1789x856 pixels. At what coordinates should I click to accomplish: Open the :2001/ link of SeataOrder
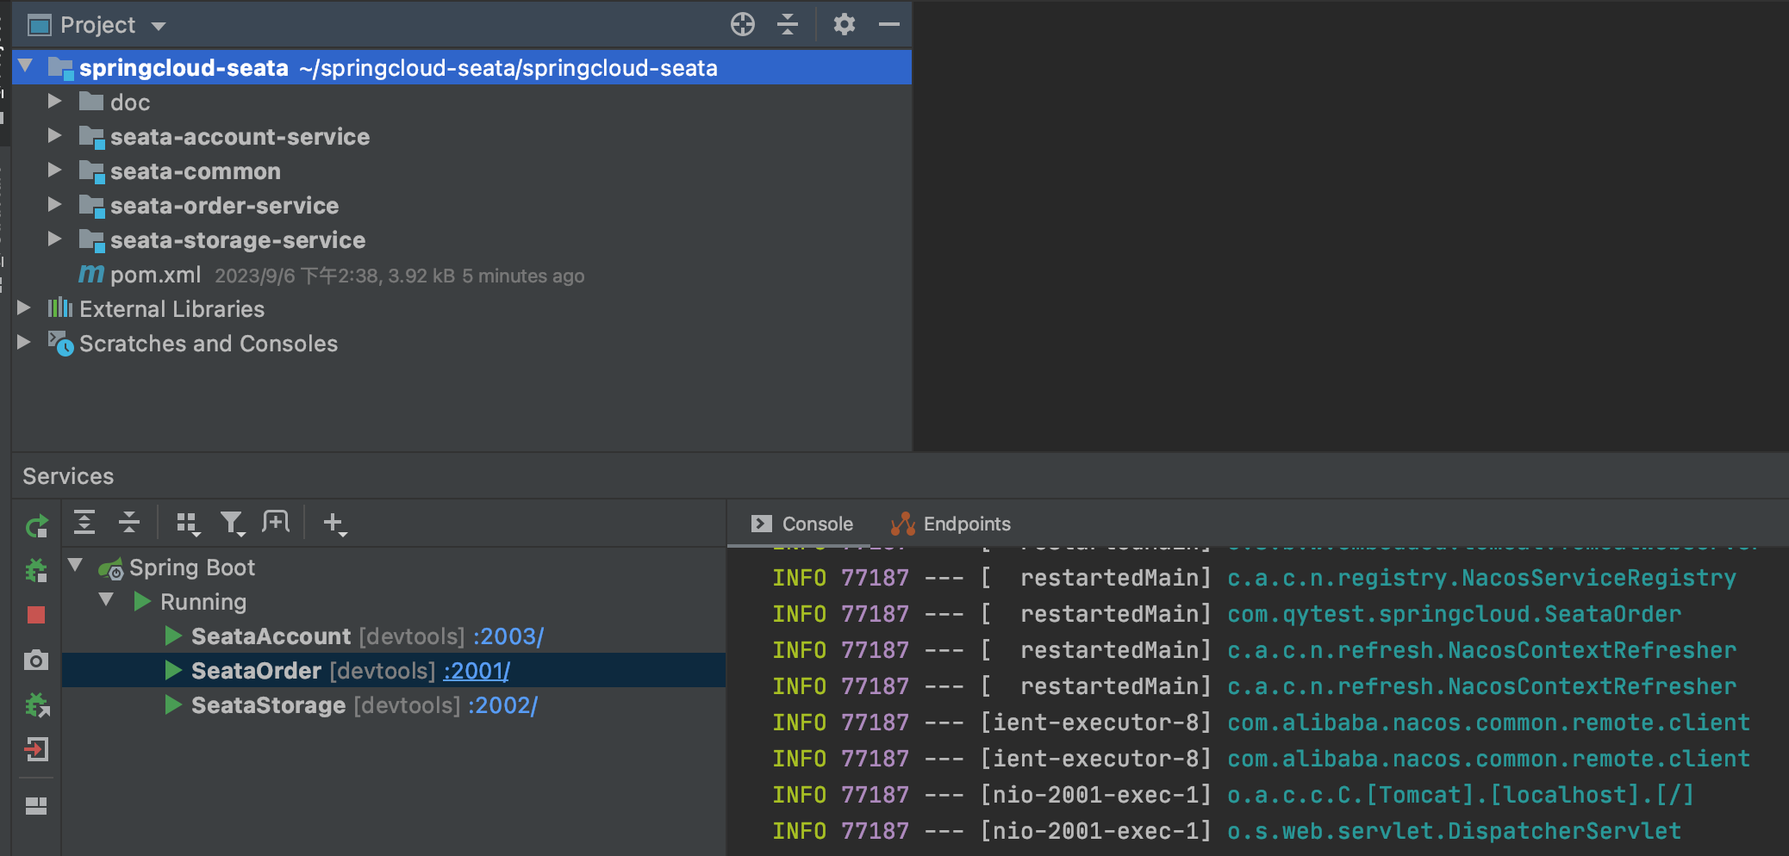(477, 671)
